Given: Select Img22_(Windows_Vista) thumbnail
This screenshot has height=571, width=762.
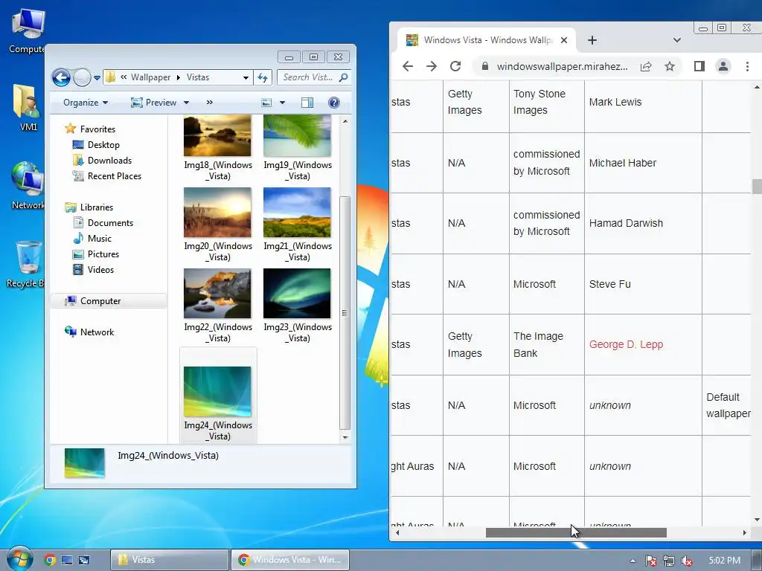Looking at the screenshot, I should click(x=218, y=294).
